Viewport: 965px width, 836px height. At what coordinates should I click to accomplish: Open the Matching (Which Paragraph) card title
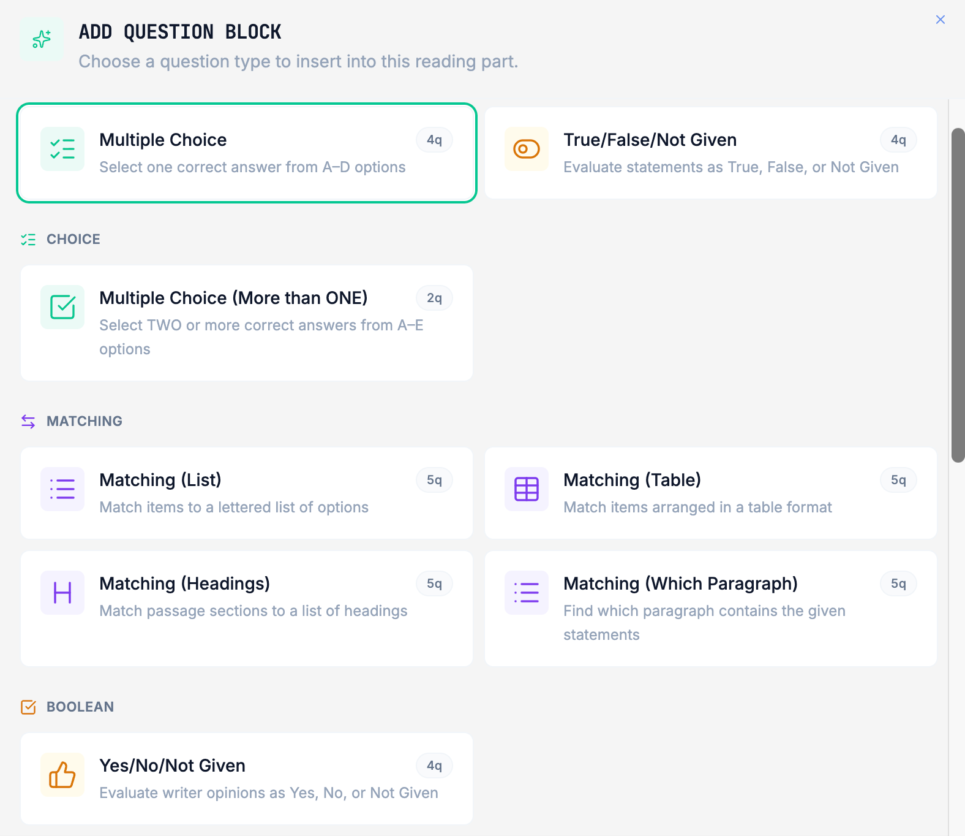tap(680, 583)
